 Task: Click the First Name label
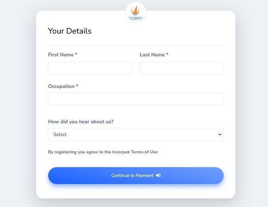pyautogui.click(x=61, y=55)
